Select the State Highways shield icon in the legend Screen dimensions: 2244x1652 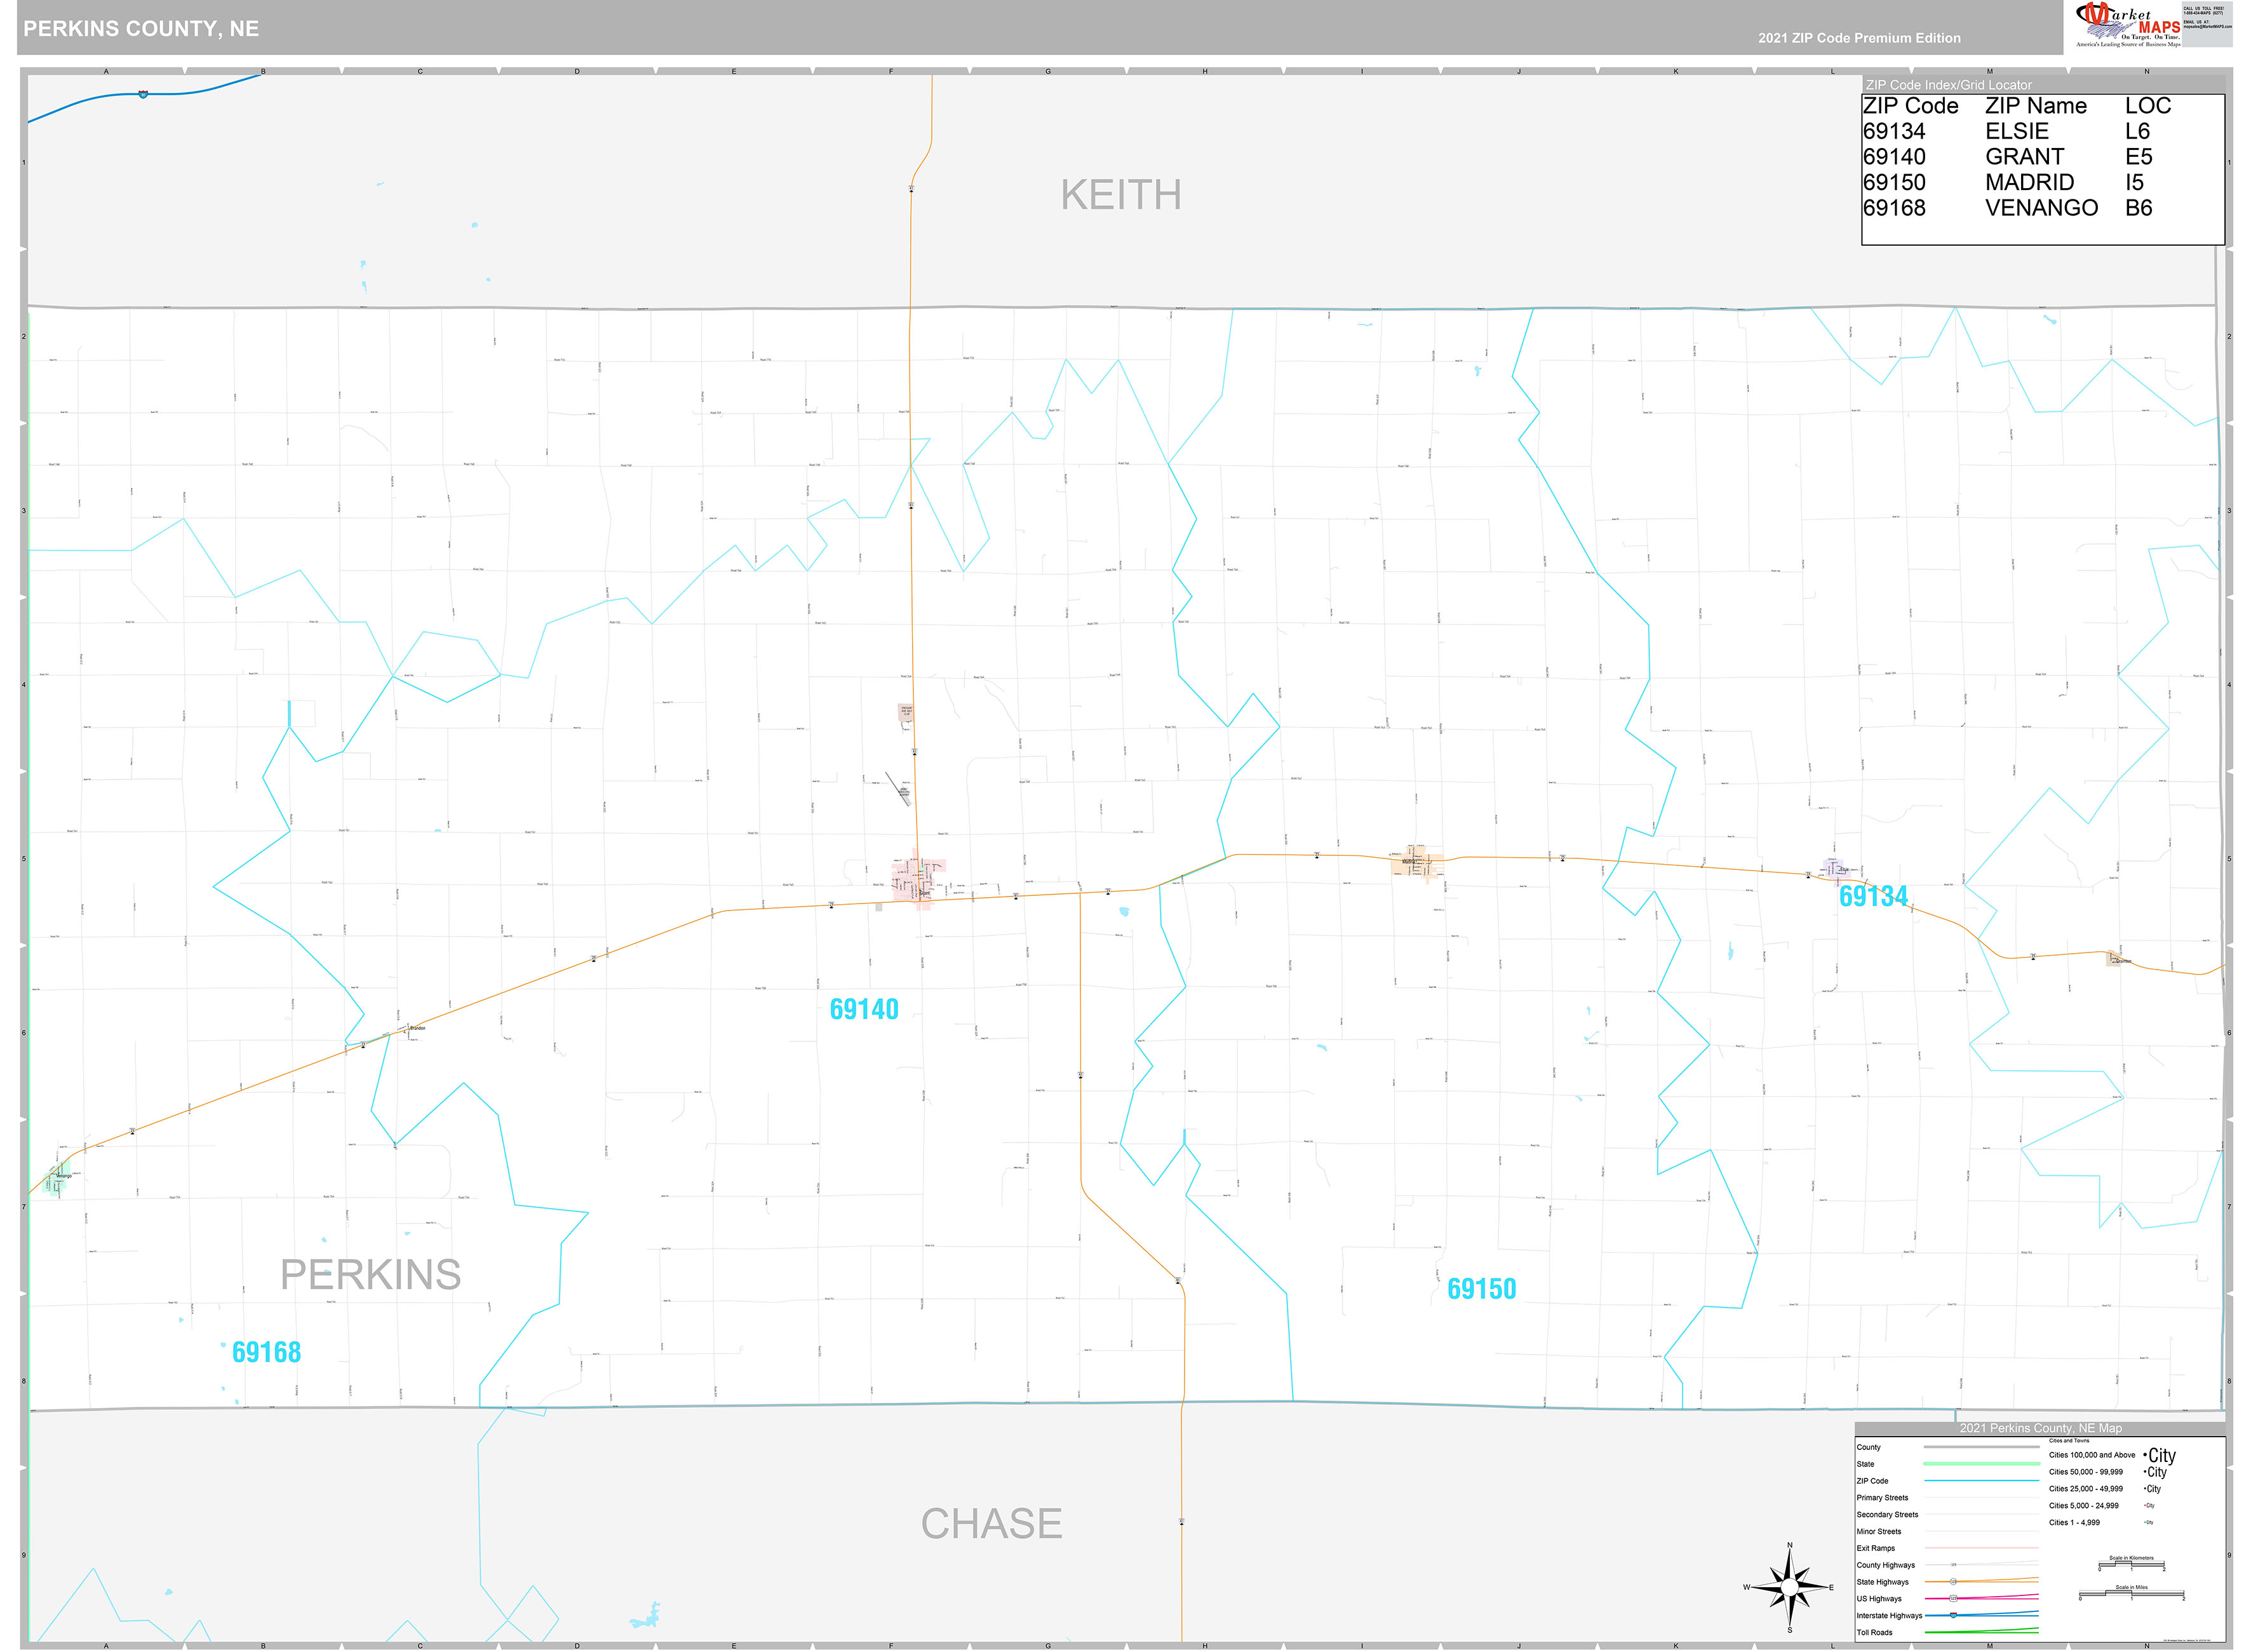coord(1953,1582)
